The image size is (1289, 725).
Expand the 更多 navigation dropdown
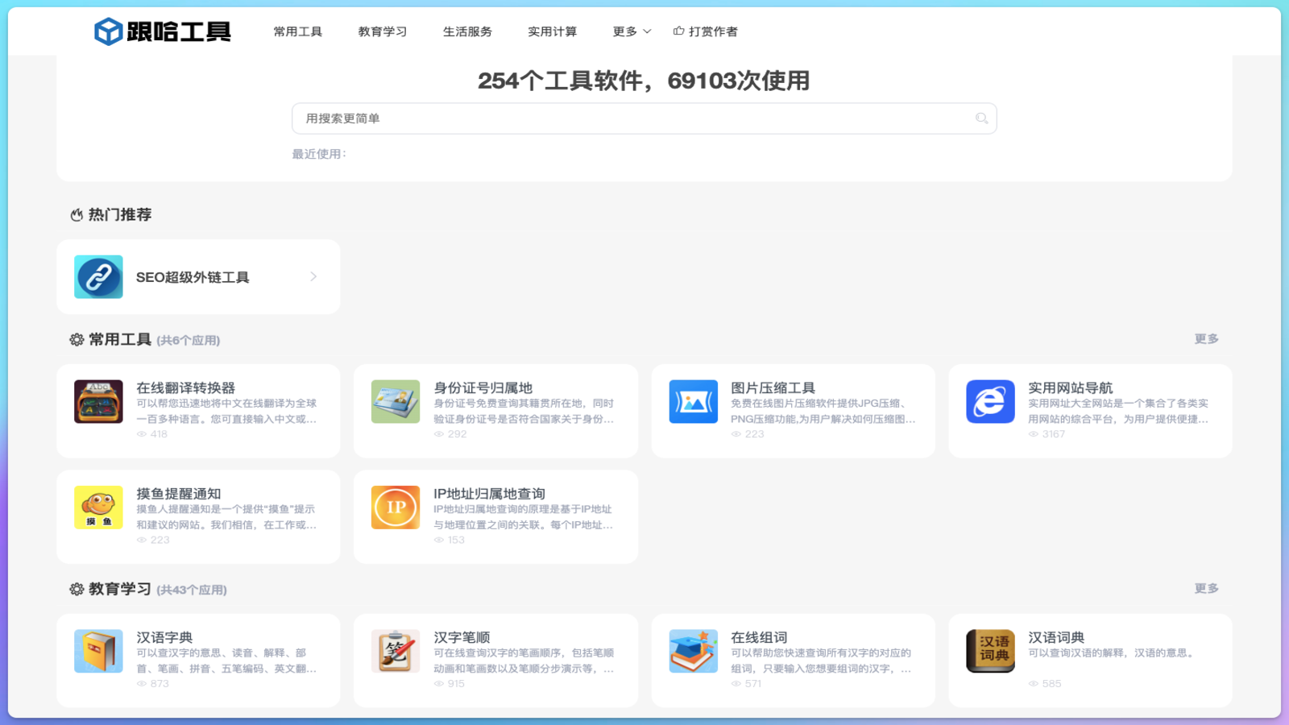629,31
